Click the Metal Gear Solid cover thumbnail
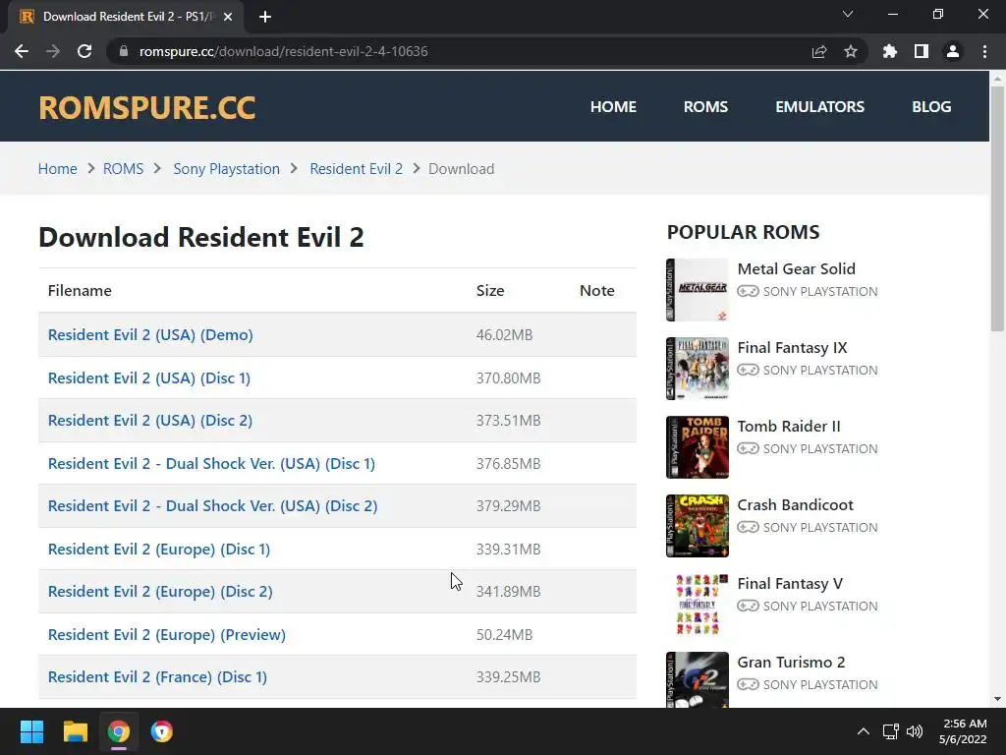Viewport: 1006px width, 755px height. click(698, 290)
